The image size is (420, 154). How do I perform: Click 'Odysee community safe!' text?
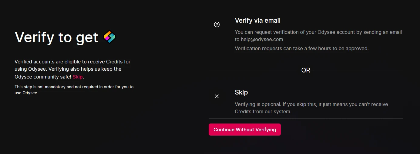pyautogui.click(x=43, y=77)
